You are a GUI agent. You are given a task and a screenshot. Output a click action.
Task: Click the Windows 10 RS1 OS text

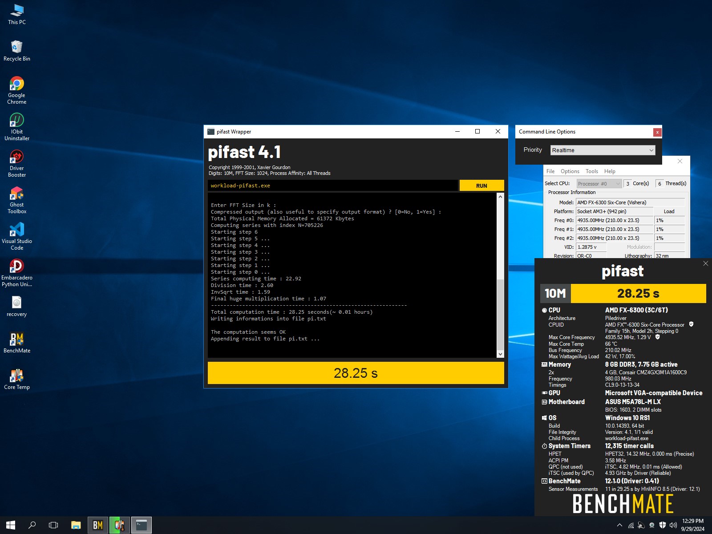tap(627, 418)
